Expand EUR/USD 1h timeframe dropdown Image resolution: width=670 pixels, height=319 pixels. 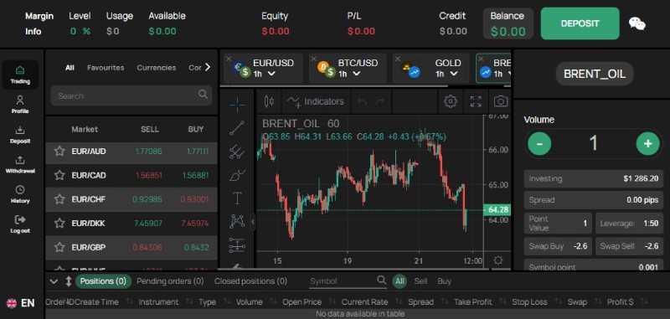click(x=271, y=74)
